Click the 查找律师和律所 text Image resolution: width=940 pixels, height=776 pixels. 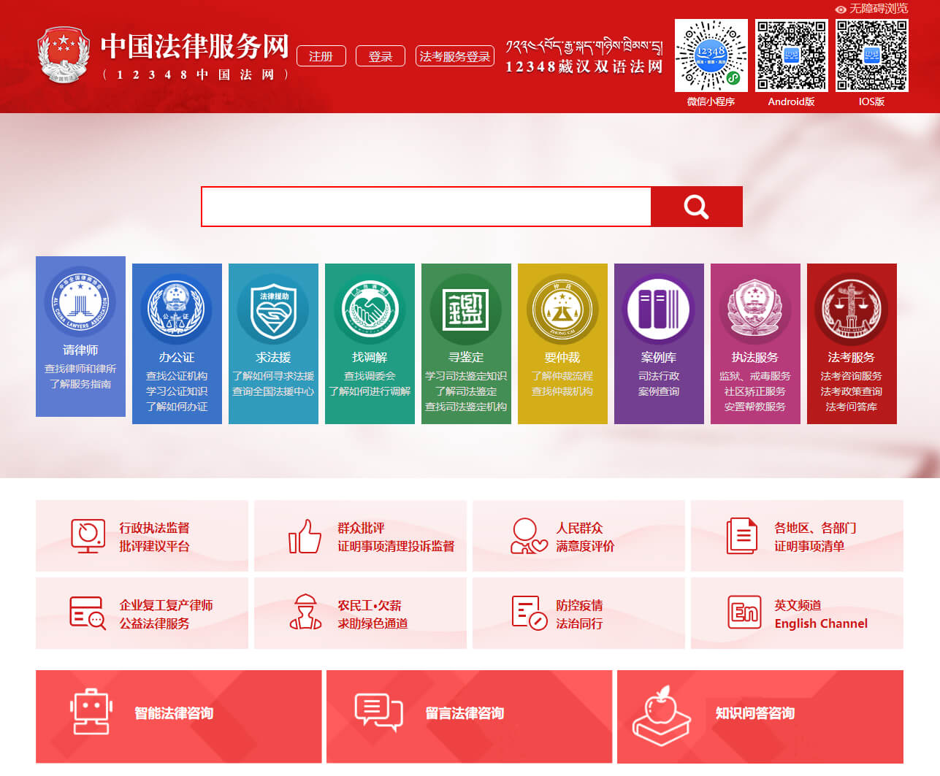coord(80,369)
